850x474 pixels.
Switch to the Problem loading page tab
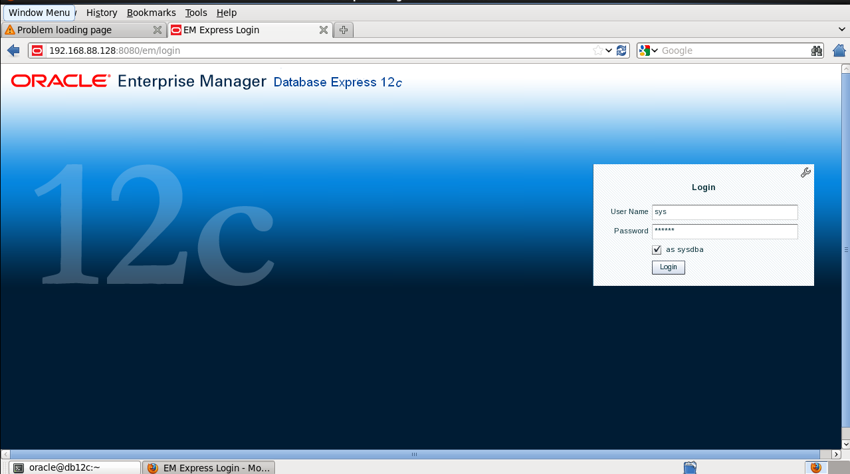(83, 30)
